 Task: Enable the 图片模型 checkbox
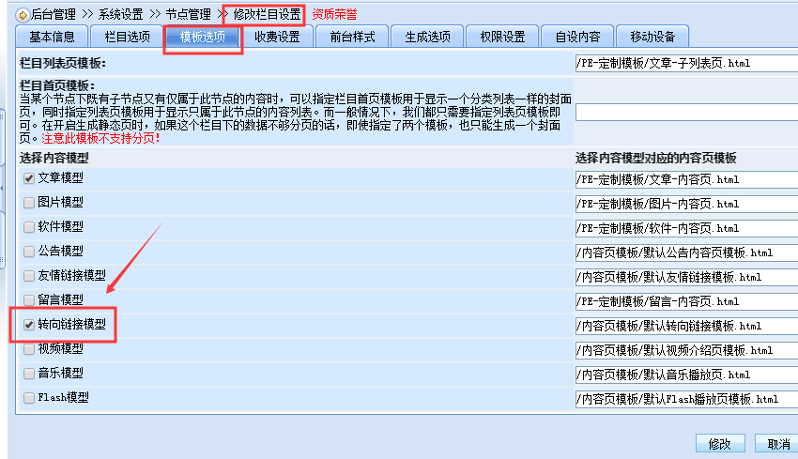29,202
